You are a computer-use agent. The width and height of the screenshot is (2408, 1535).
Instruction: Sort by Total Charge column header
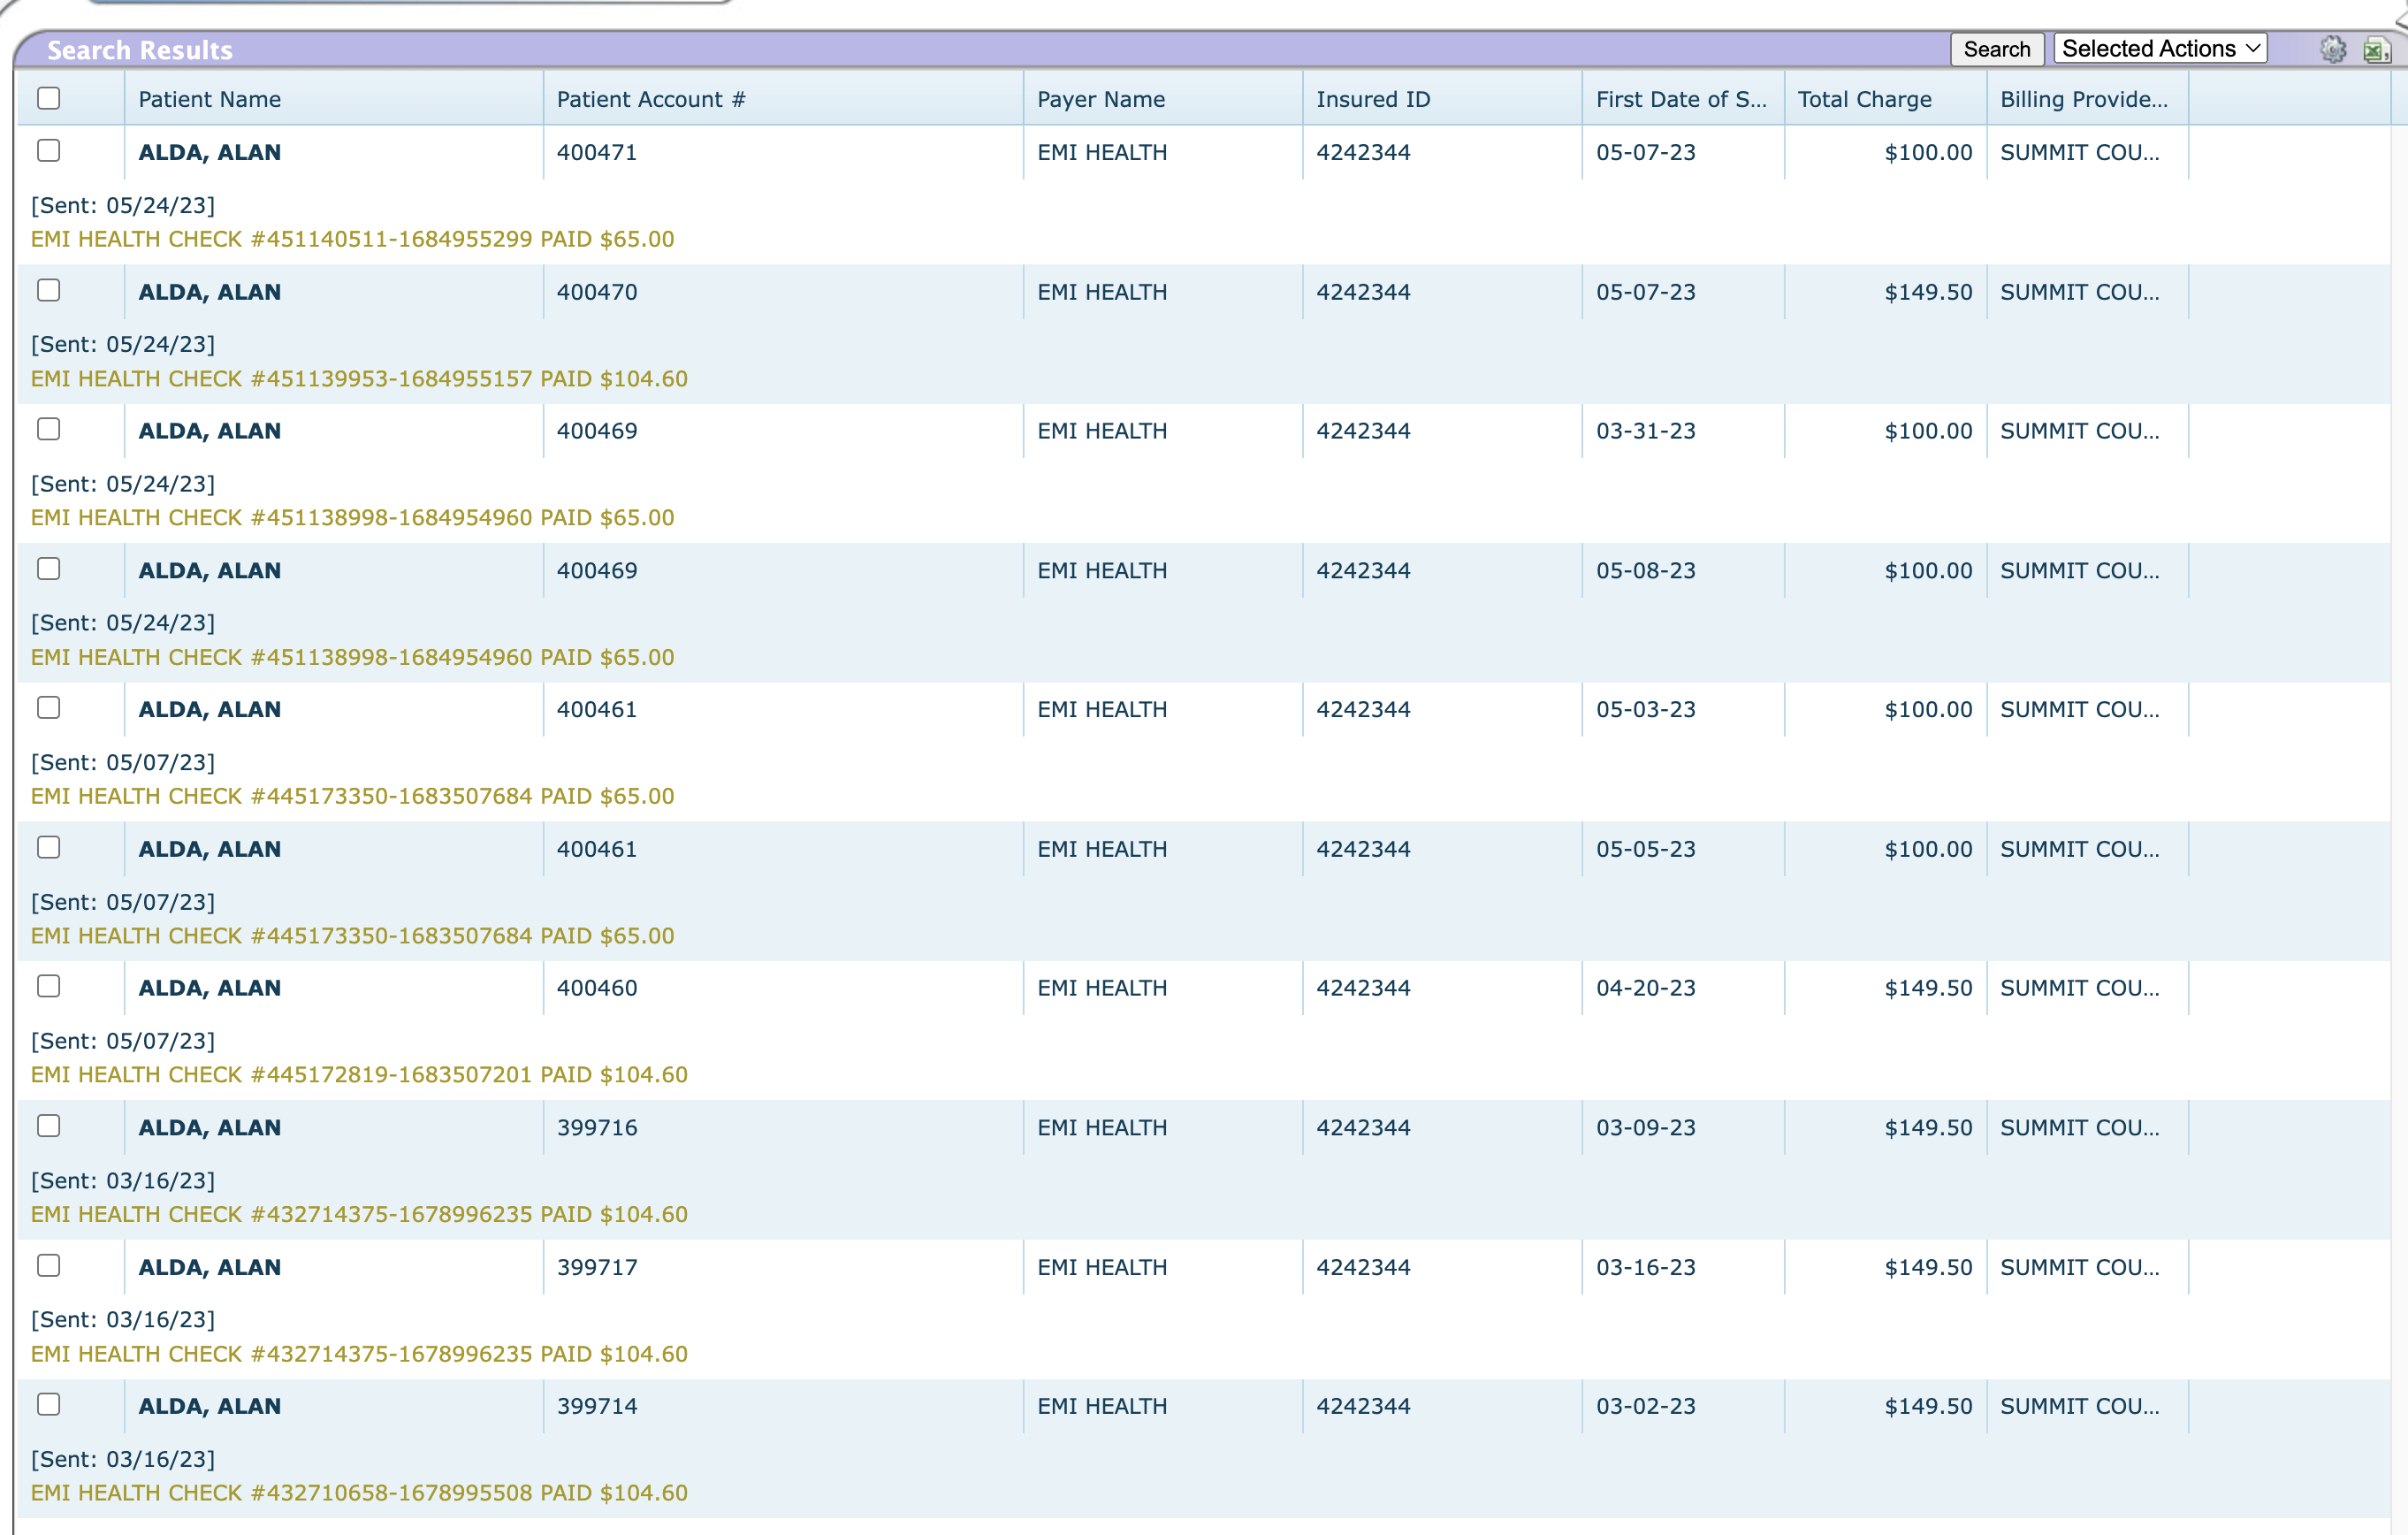(1864, 99)
